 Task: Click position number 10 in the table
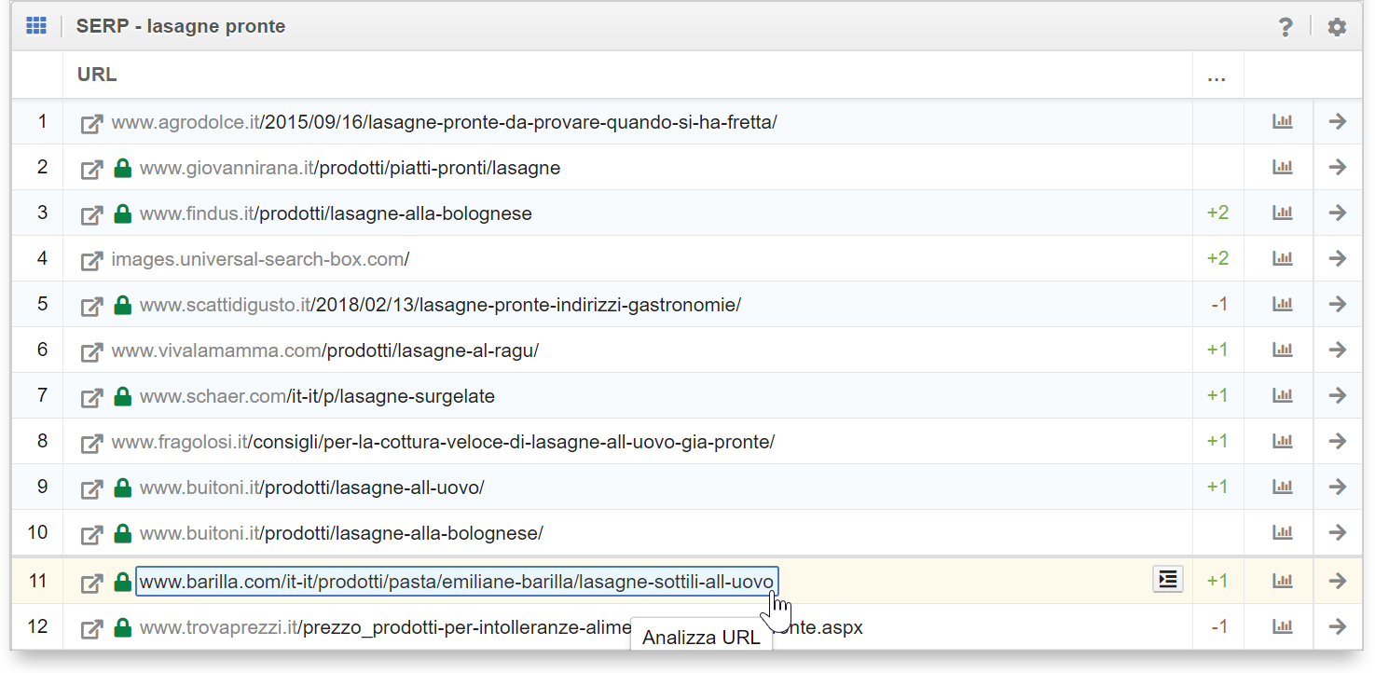(x=37, y=533)
